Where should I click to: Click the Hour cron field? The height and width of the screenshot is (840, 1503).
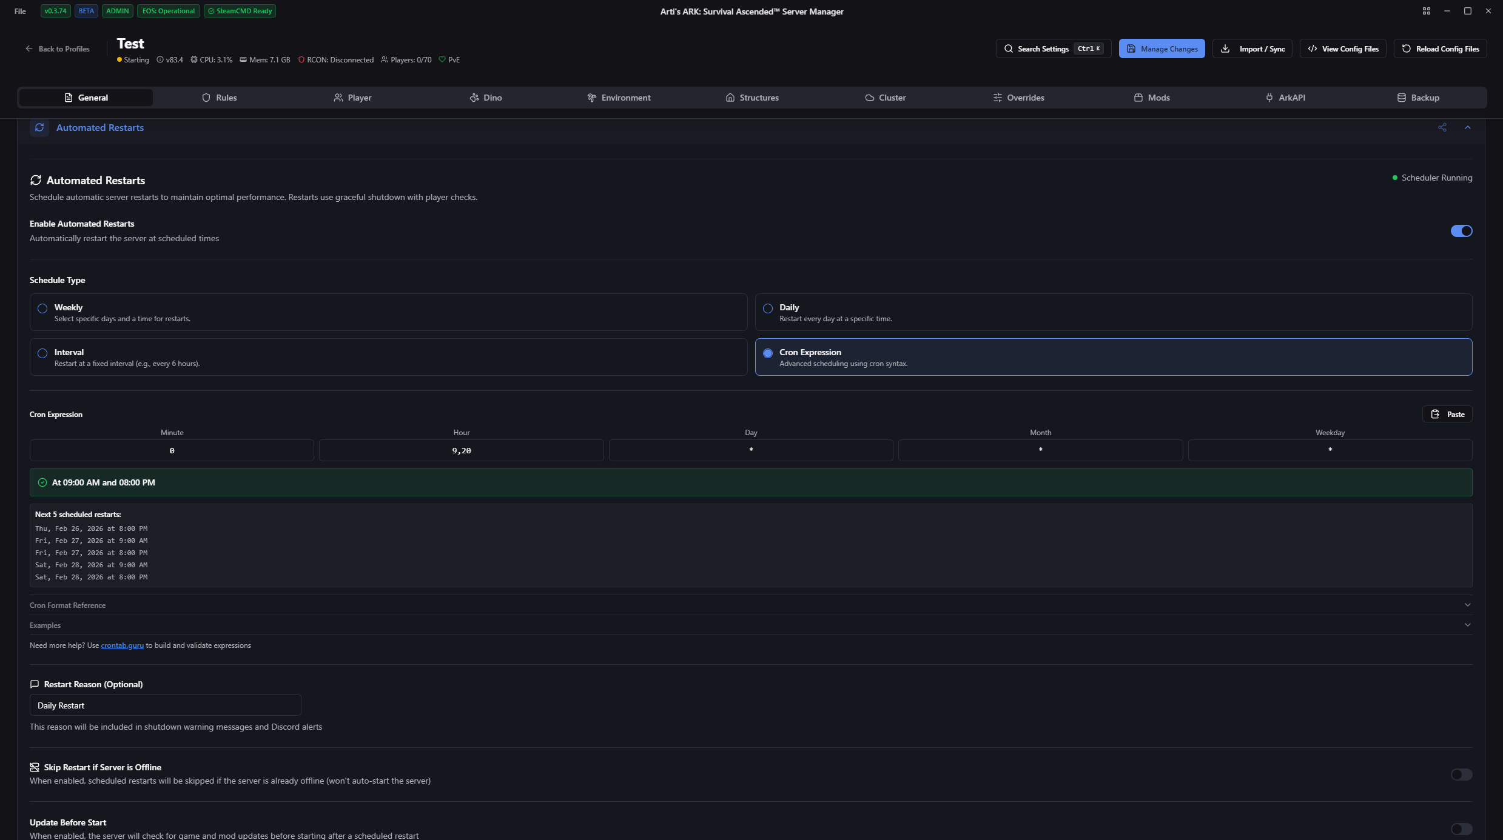click(461, 450)
